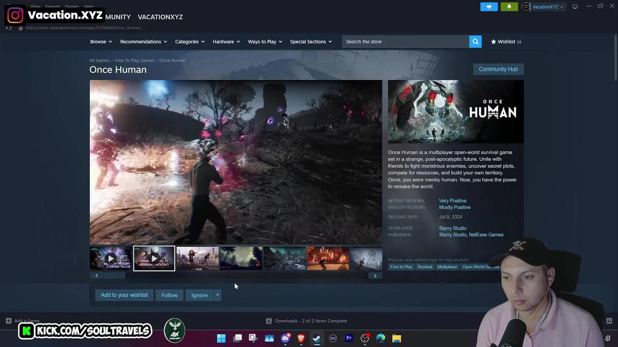Open Friends & Chat icon at bottom right
618x347 pixels.
pos(609,321)
